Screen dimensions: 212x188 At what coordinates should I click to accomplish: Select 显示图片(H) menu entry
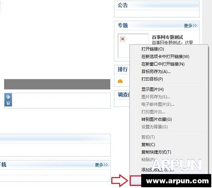[x=152, y=90]
